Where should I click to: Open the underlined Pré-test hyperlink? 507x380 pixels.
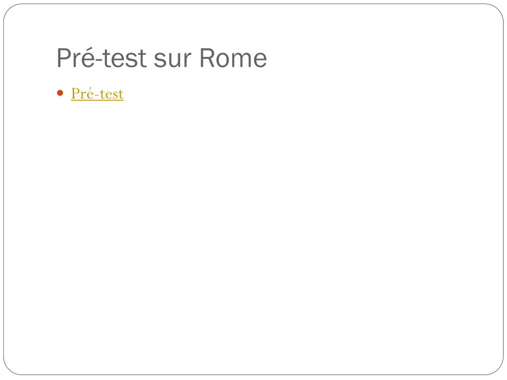[97, 94]
